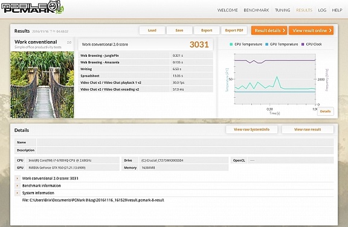
Task: Click GPU Temperature legend swatch
Action: (x=267, y=44)
